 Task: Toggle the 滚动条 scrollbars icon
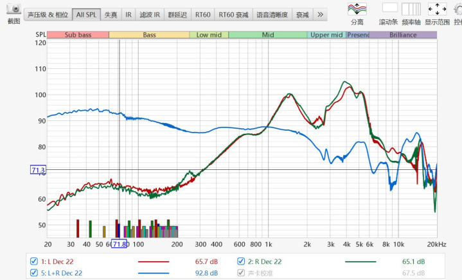tap(389, 8)
